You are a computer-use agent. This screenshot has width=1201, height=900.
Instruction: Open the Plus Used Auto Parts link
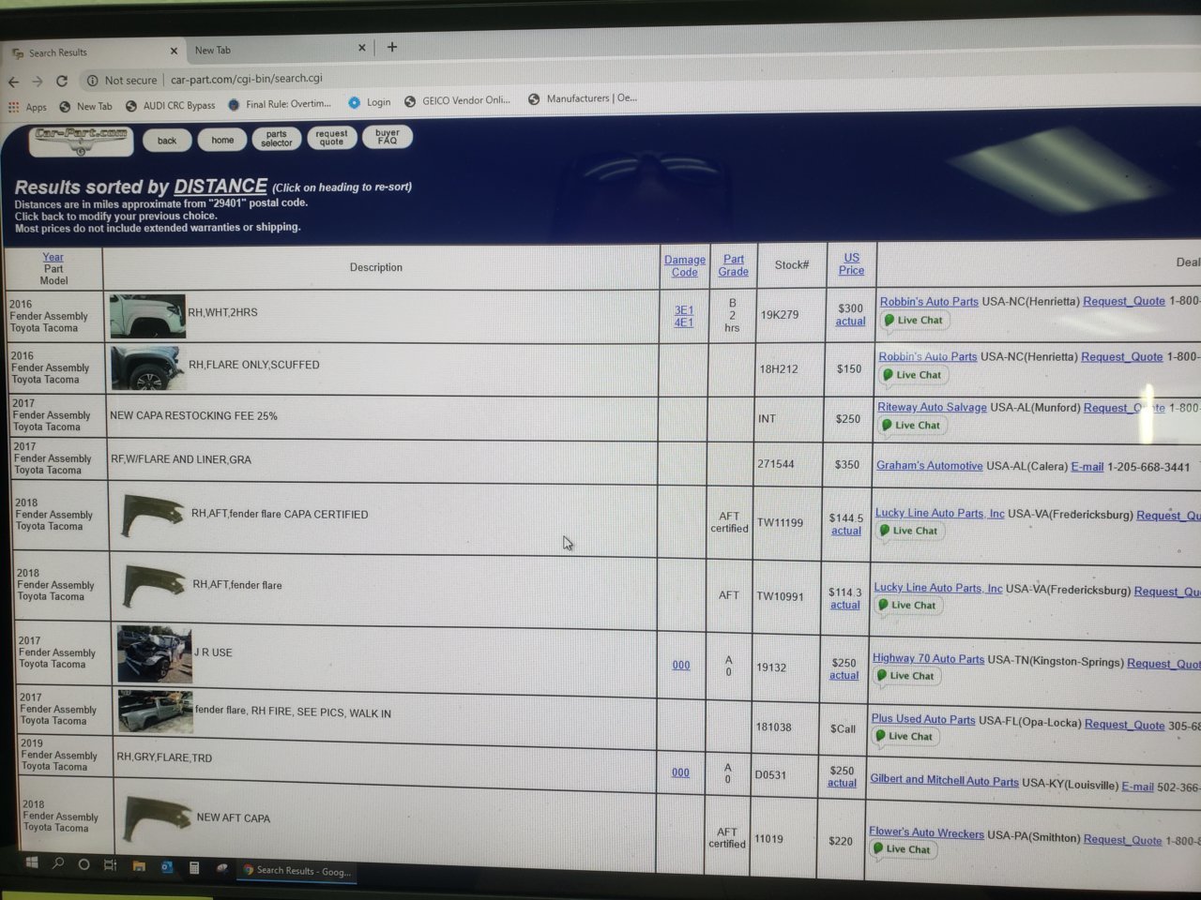coord(923,719)
